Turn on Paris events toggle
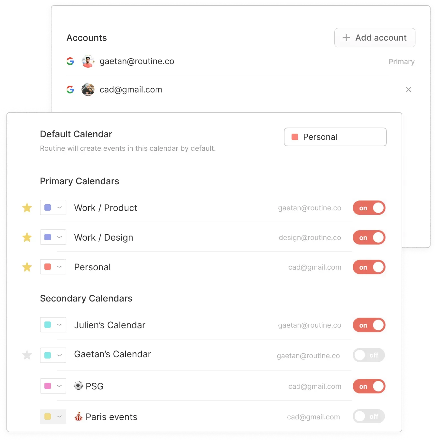The width and height of the screenshot is (437, 440). pos(369,416)
